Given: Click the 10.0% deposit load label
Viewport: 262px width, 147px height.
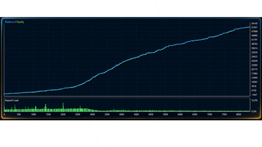Looking at the screenshot, I should (x=254, y=100).
